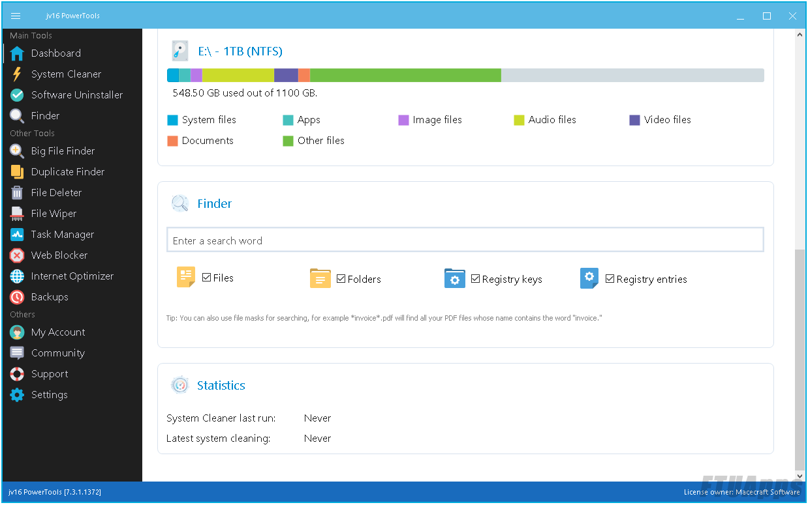Click the Finder magnifier icon in sidebar
Screen dimensions: 808x505
17,116
